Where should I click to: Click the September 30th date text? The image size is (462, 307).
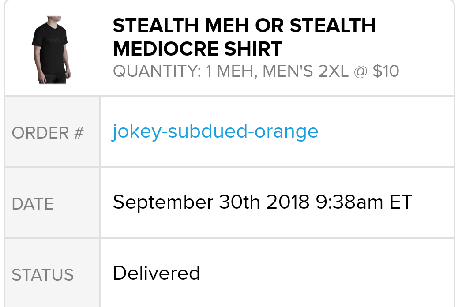pyautogui.click(x=187, y=202)
